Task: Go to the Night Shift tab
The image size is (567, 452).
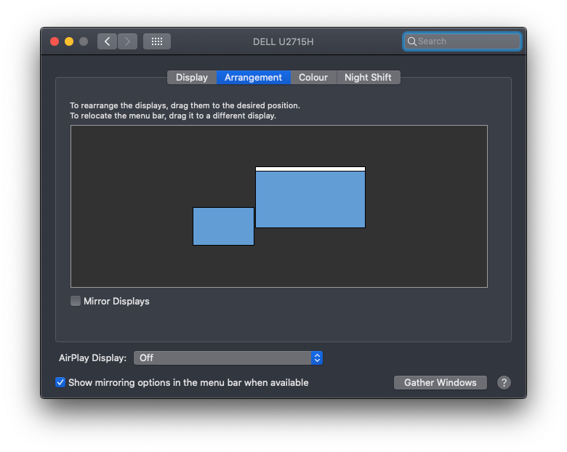Action: pos(368,77)
